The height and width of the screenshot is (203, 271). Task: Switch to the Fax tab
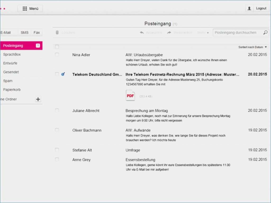[37, 33]
